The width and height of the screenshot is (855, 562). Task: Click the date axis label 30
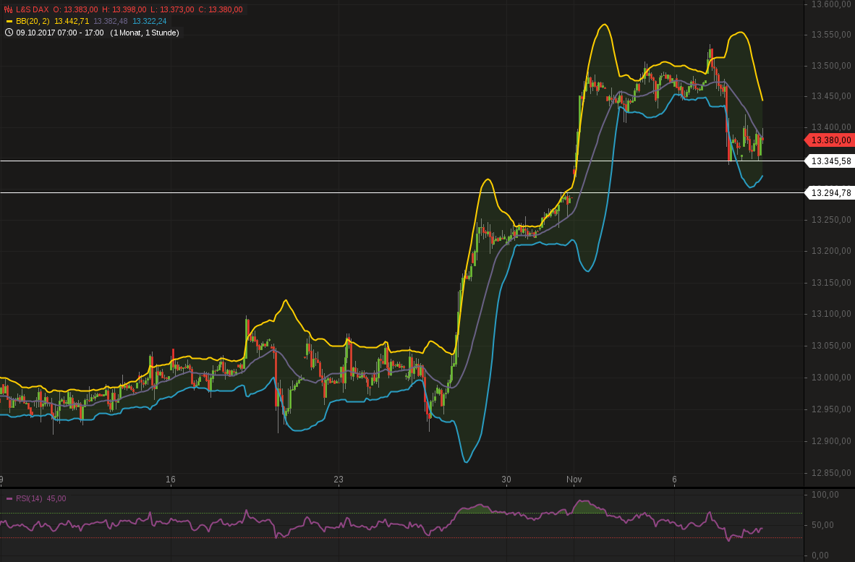coord(506,480)
